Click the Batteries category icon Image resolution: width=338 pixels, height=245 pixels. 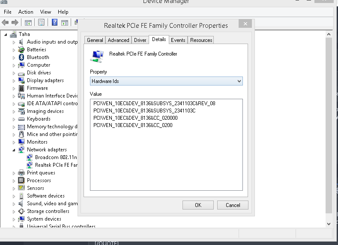[21, 50]
